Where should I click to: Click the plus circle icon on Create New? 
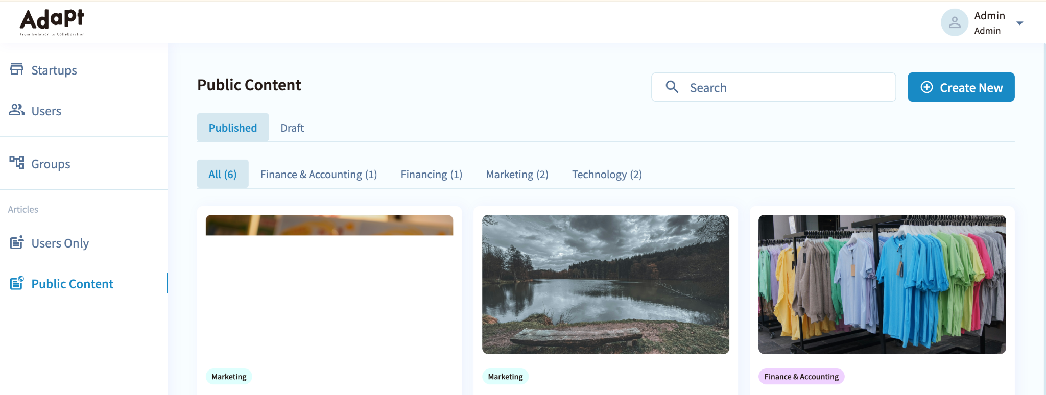926,87
